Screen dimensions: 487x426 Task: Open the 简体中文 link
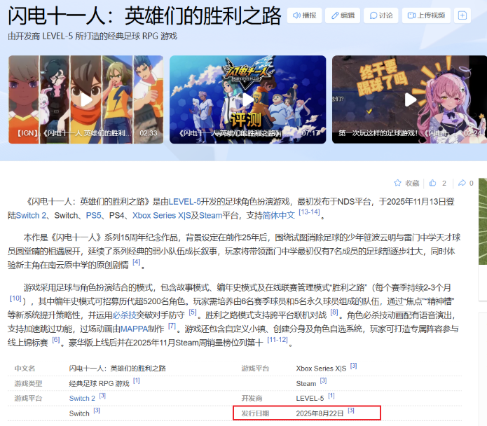[x=279, y=216]
